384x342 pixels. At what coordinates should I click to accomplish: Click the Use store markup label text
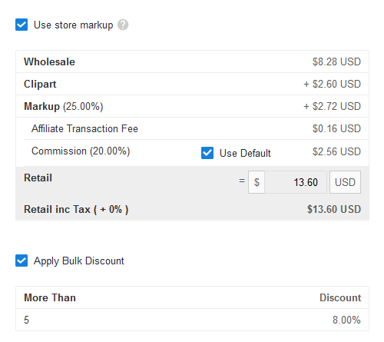pos(74,25)
